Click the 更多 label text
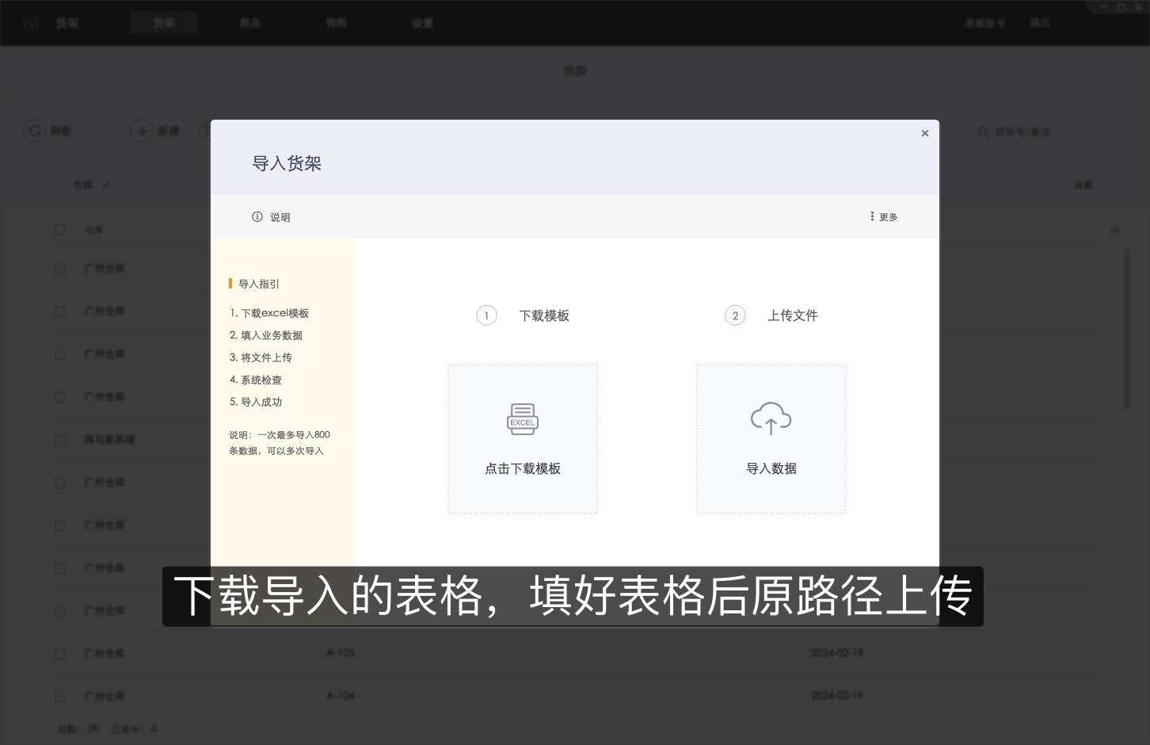 [889, 217]
